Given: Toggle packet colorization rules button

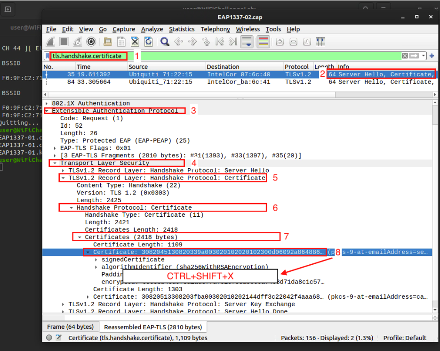Looking at the screenshot, I should pos(263,42).
